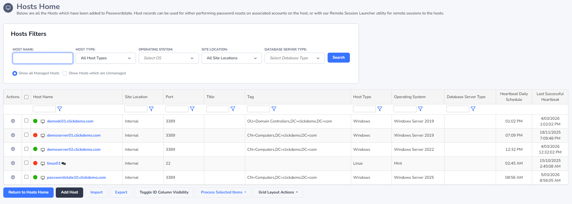Open the Process Selected Items menu
This screenshot has width=572, height=204.
click(x=223, y=192)
